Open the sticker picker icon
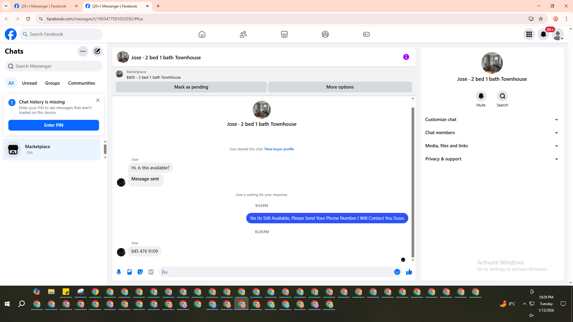Viewport: 573px width, 322px height. 140,272
